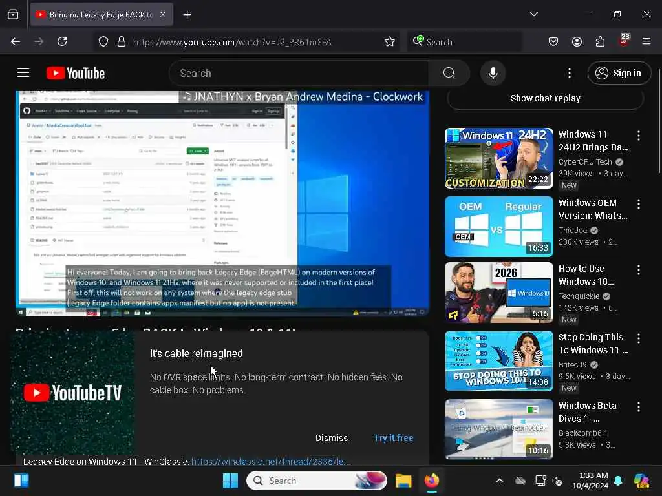Image resolution: width=662 pixels, height=496 pixels.
Task: Open the Widgets icon on taskbar
Action: pos(21,480)
